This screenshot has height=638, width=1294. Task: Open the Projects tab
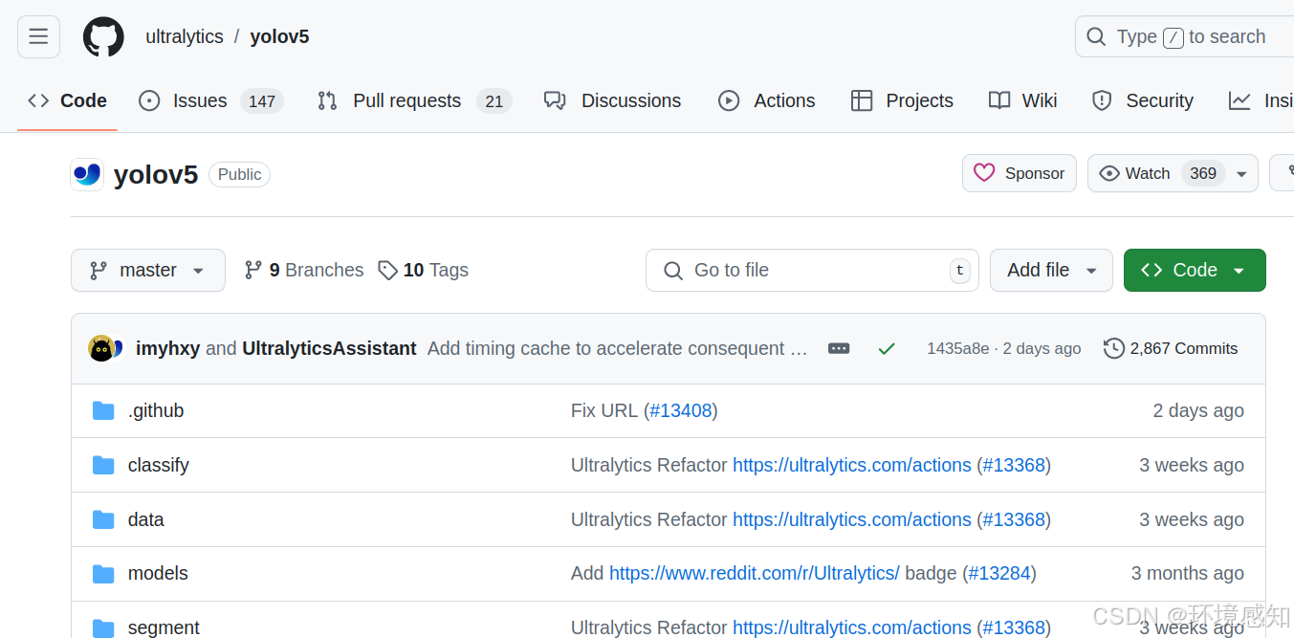(902, 100)
